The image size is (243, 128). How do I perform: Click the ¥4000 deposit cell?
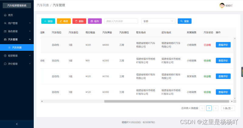point(106,45)
